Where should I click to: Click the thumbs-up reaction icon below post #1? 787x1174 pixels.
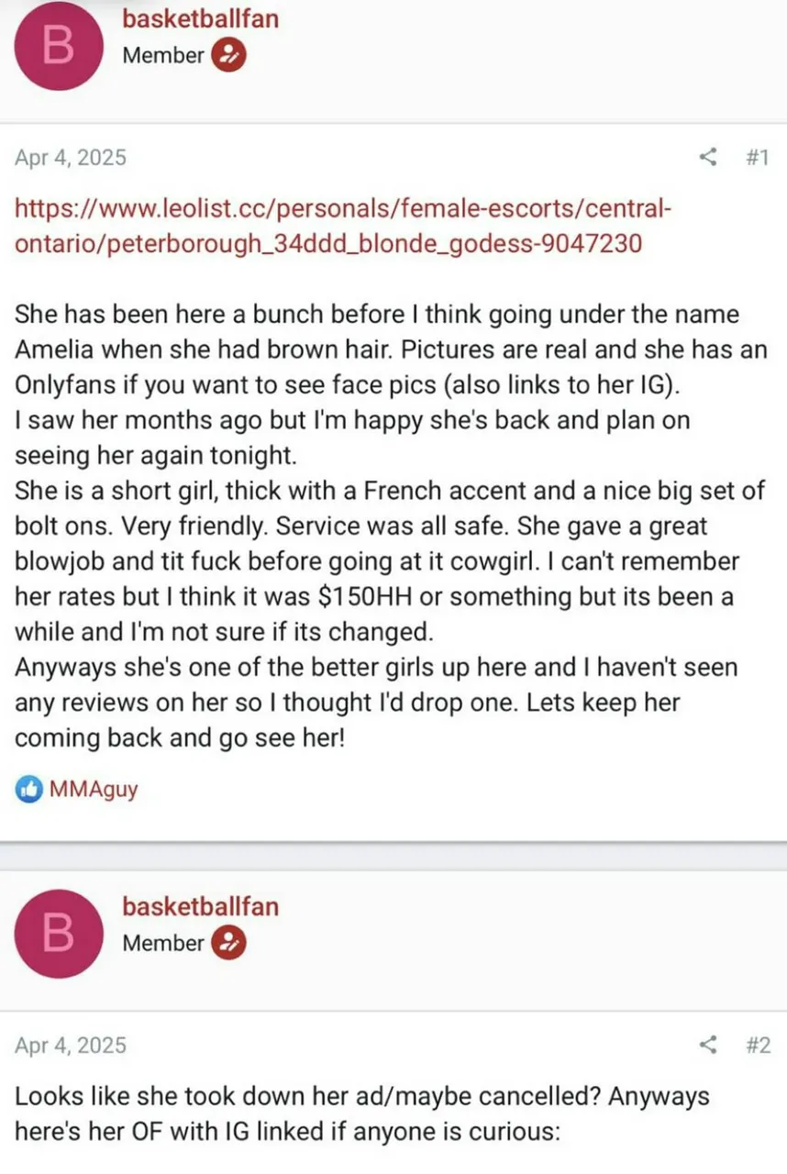28,789
